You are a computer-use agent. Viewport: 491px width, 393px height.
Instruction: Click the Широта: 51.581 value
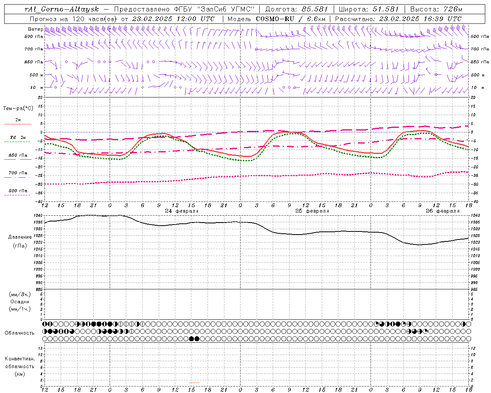pyautogui.click(x=369, y=9)
